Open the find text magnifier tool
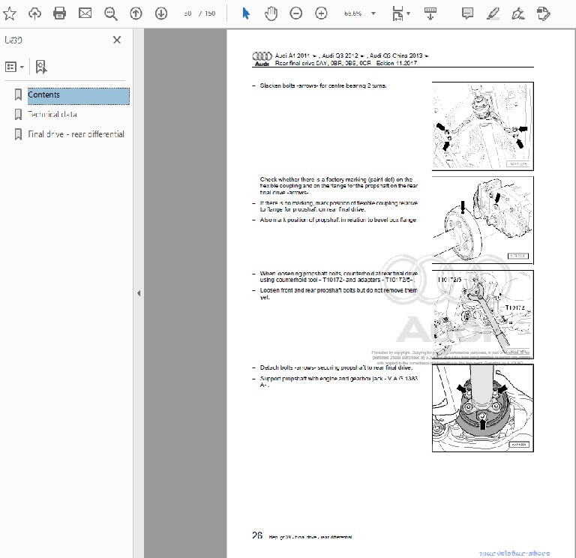The image size is (576, 558). [x=111, y=13]
